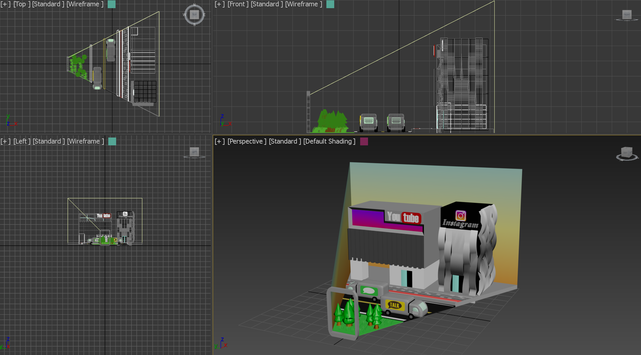Click teal filter swatch in Left viewport header
Screen dimensions: 641x355
[x=112, y=141]
